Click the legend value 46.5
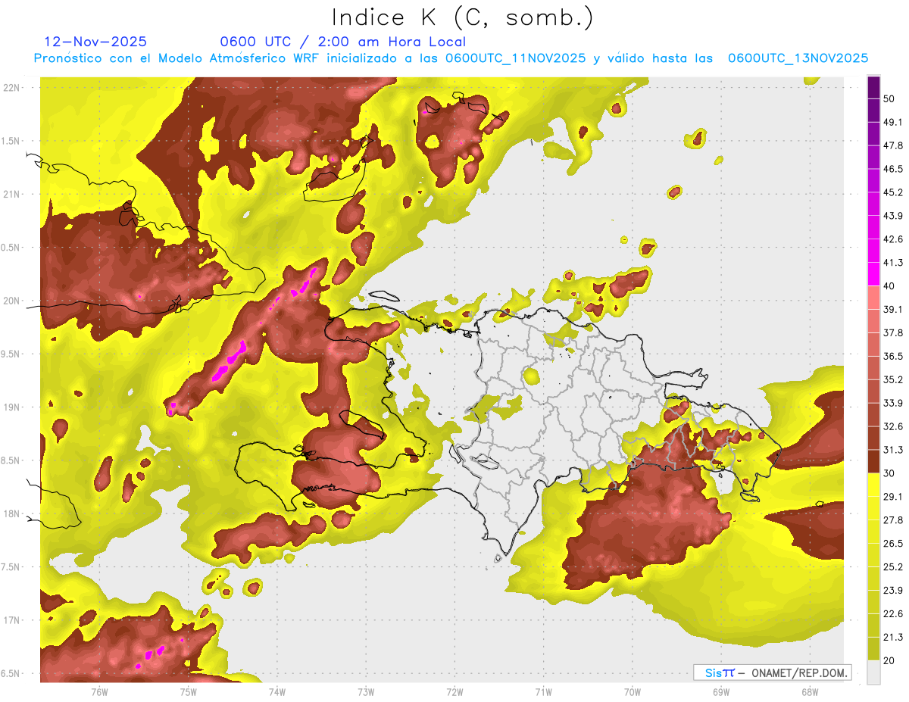The image size is (909, 702). [x=893, y=169]
